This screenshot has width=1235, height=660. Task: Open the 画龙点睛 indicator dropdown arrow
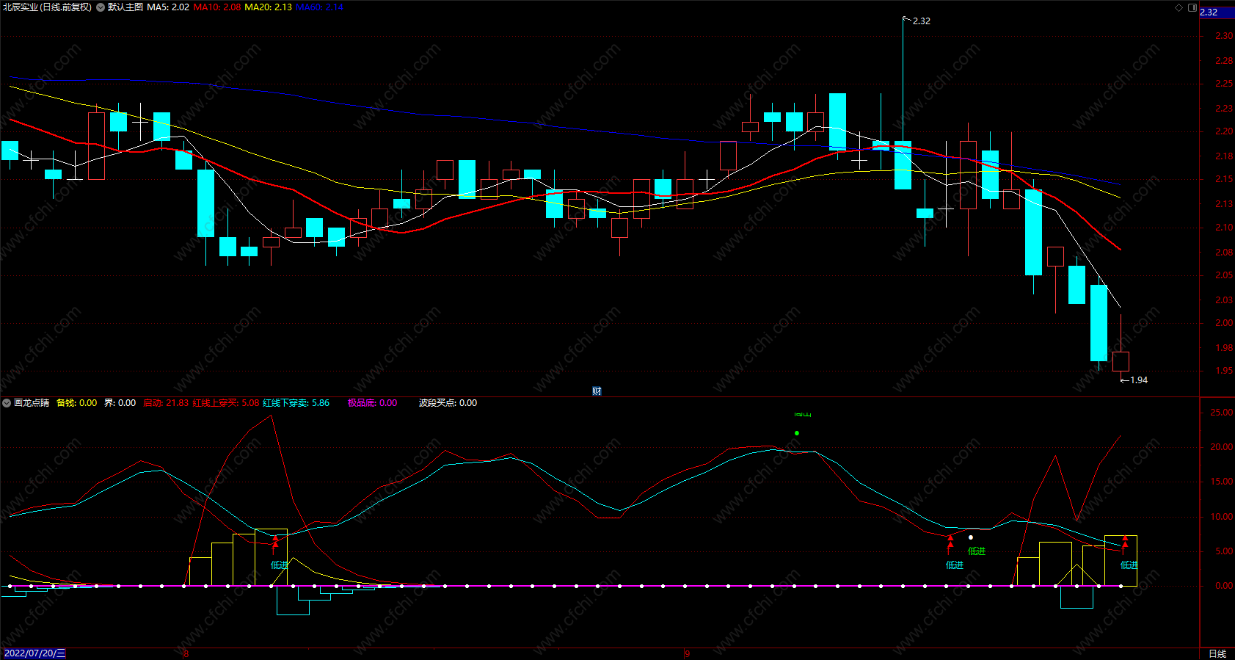point(7,403)
